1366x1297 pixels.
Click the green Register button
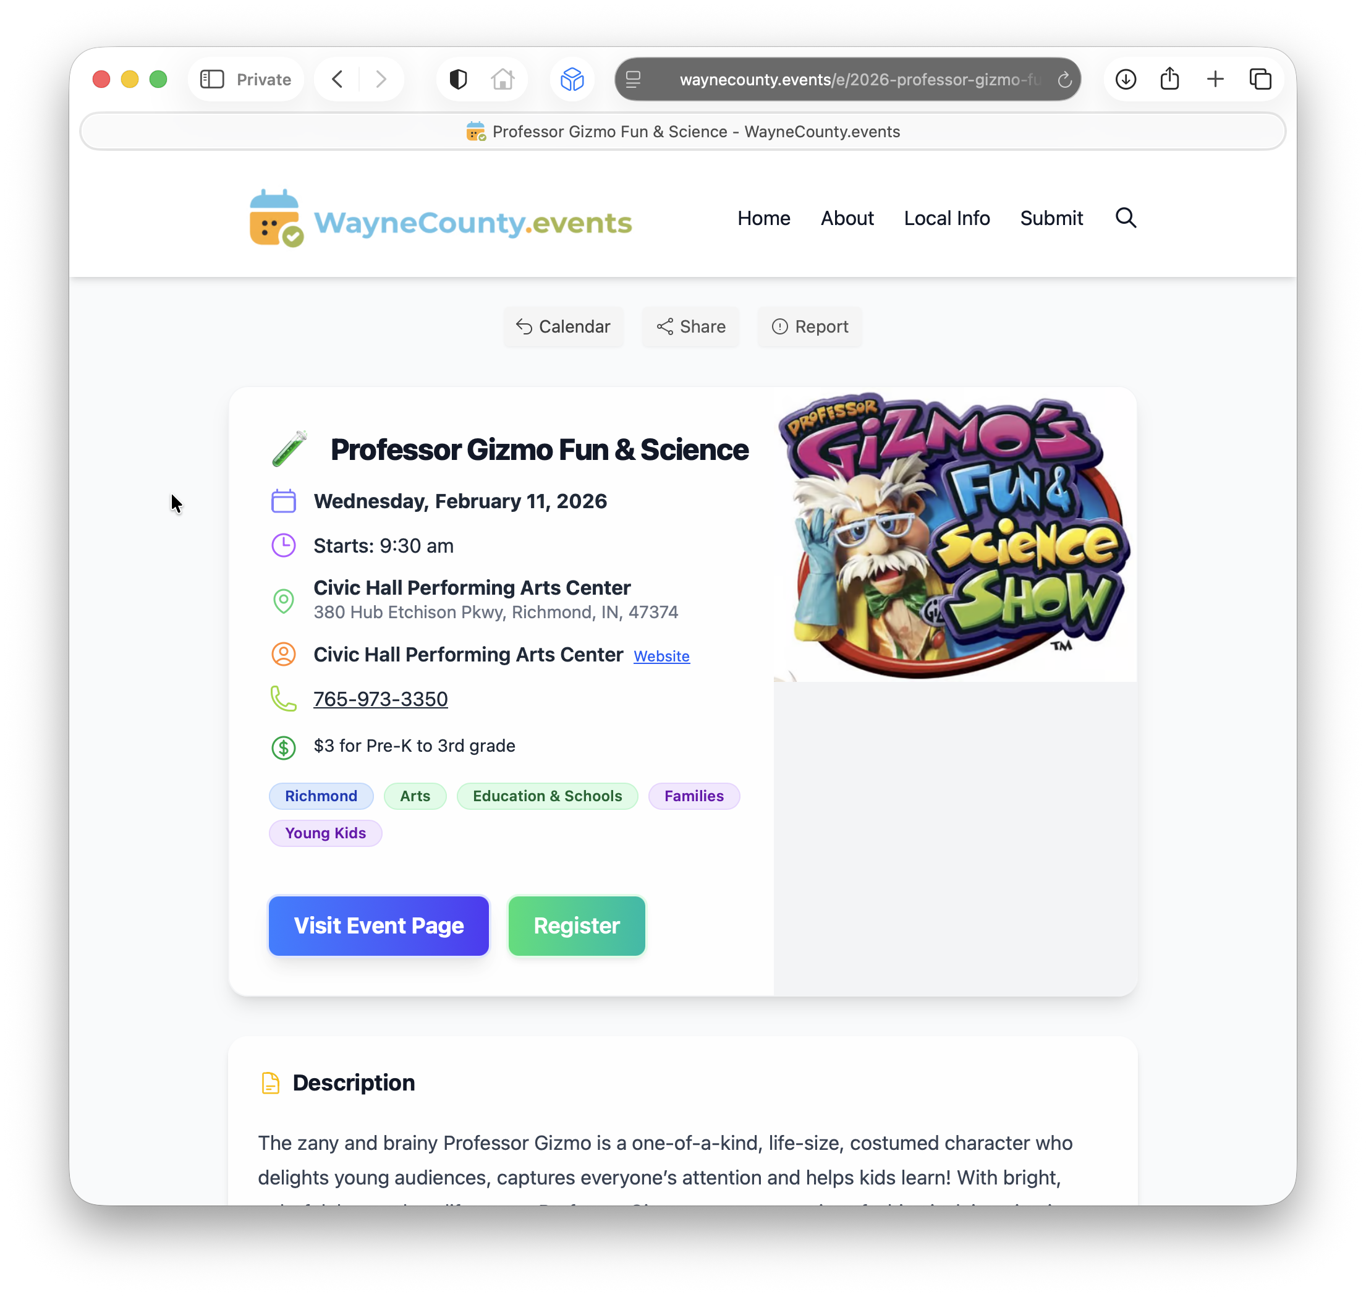point(577,925)
